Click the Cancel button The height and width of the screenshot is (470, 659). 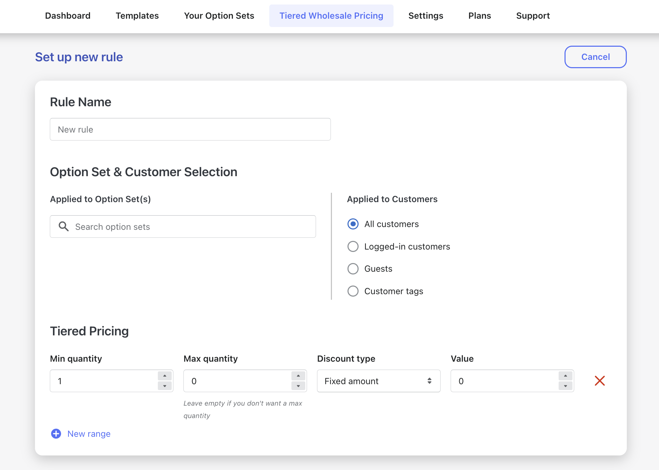click(595, 57)
